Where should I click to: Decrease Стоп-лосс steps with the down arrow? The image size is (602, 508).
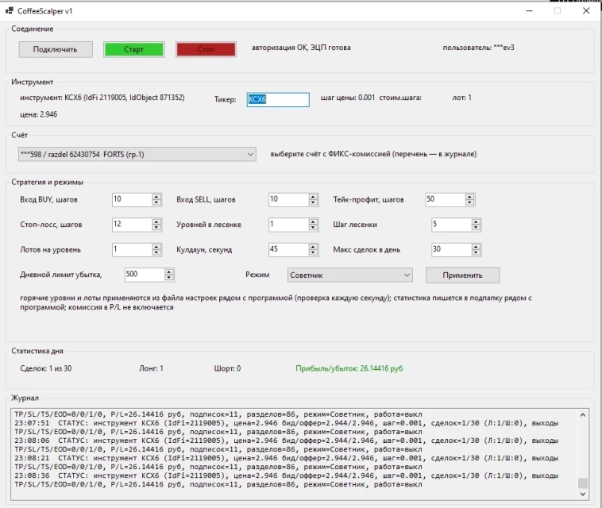point(156,227)
